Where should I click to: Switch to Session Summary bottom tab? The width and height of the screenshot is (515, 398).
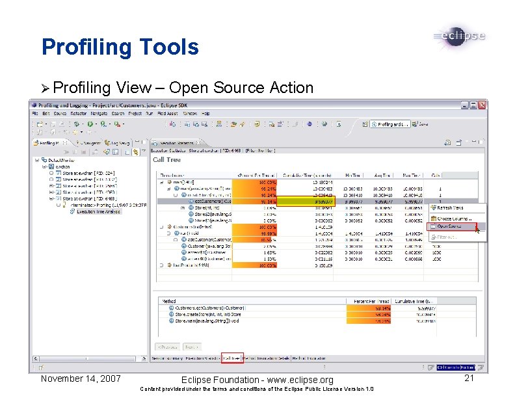167,358
